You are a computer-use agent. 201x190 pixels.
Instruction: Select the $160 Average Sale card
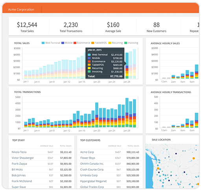pos(113,27)
